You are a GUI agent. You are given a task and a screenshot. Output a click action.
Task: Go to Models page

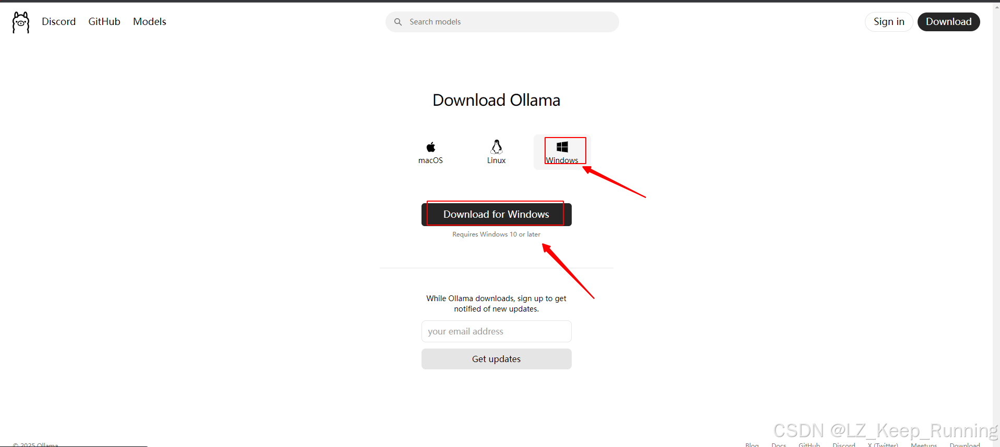[x=150, y=21]
